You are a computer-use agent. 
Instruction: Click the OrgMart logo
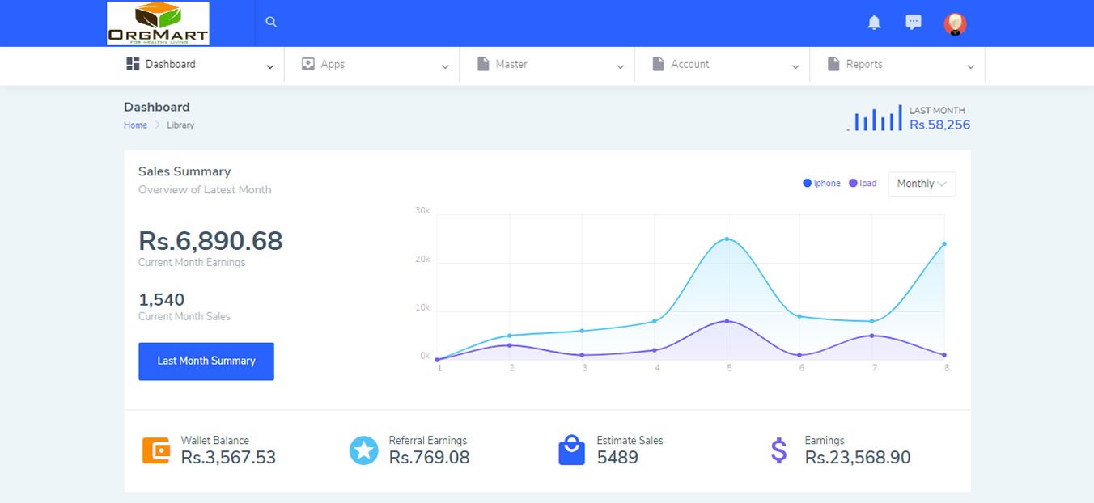(x=159, y=23)
